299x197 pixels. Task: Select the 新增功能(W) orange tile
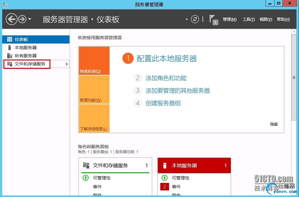pos(94,90)
